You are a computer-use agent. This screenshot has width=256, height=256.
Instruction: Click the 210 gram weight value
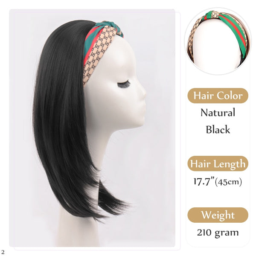(x=218, y=233)
